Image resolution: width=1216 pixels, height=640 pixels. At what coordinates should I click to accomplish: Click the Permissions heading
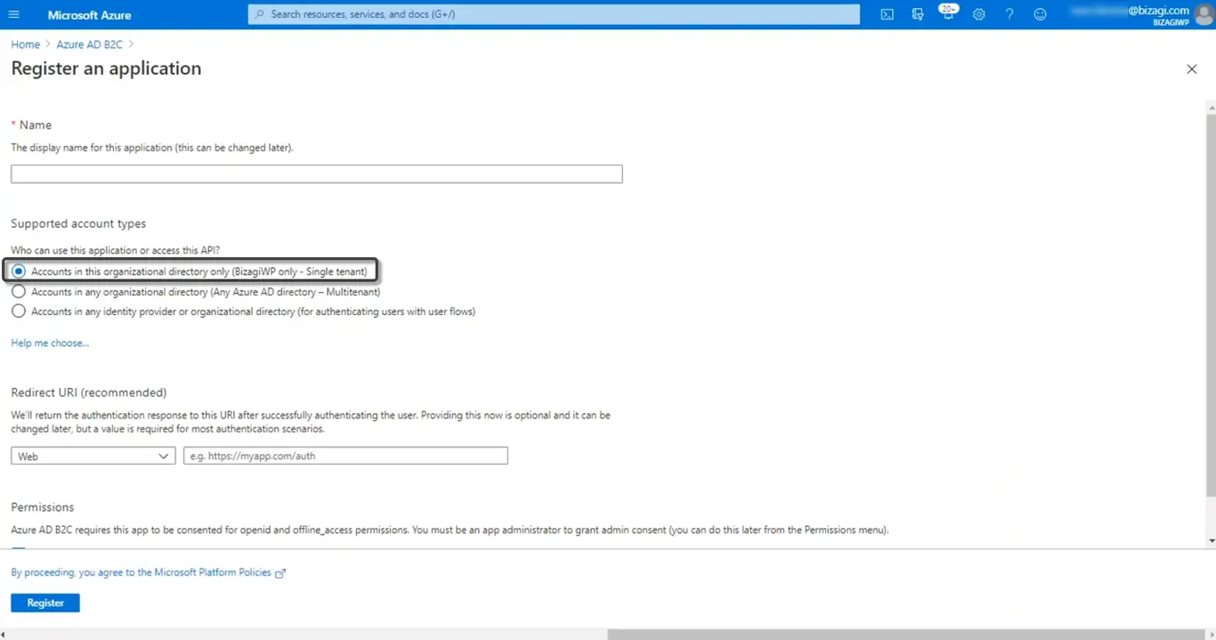click(x=43, y=507)
